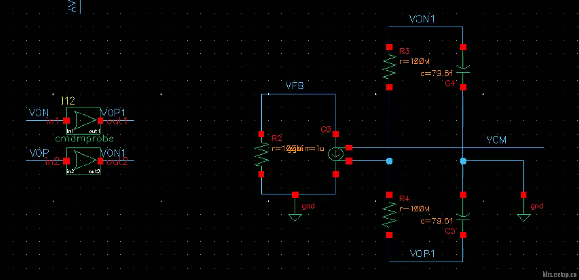This screenshot has width=579, height=280.
Task: Click the VCM net label
Action: [x=496, y=140]
